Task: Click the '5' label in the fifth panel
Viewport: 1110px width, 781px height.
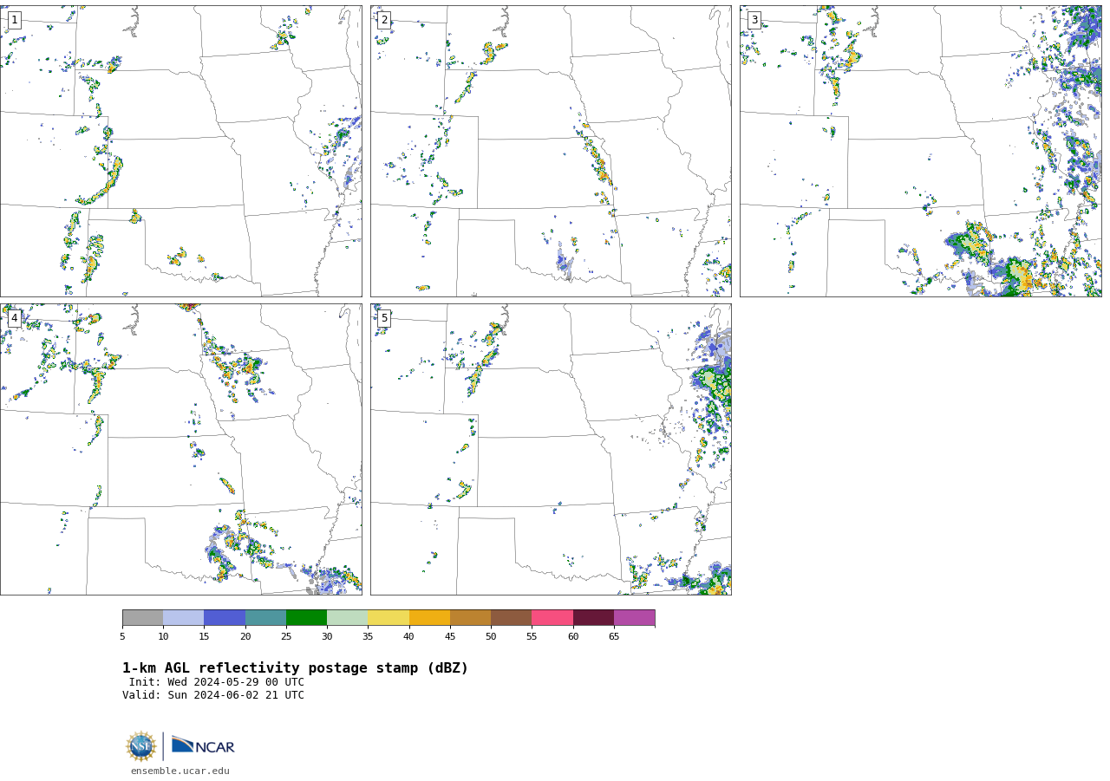Action: (x=384, y=318)
